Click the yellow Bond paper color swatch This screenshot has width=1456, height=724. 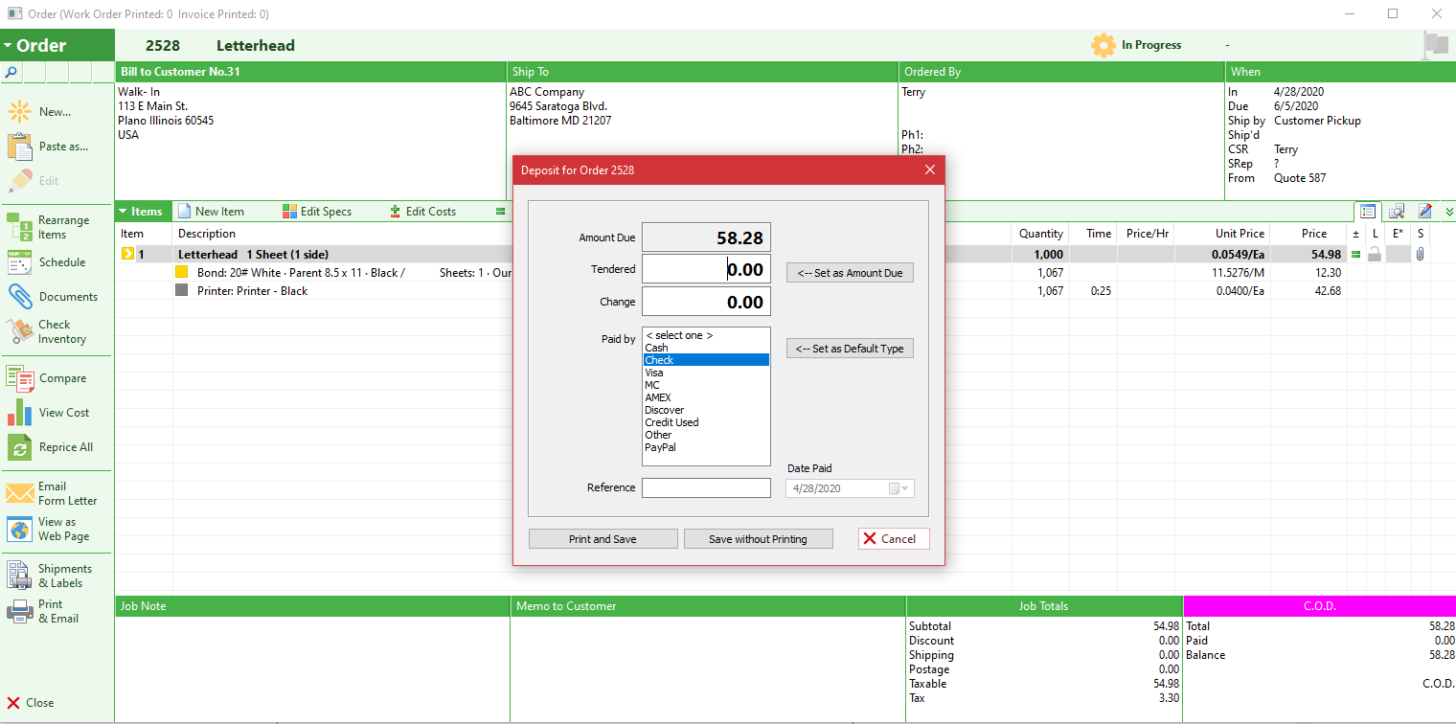(x=182, y=273)
